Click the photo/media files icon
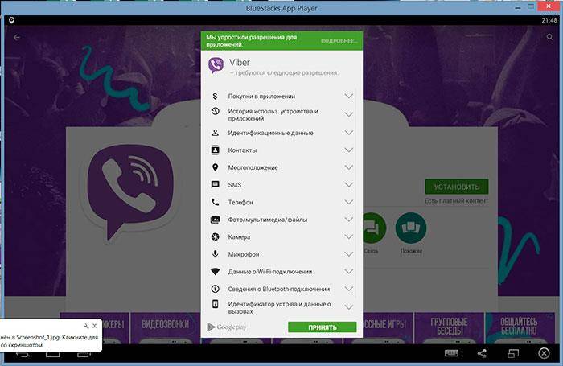563x366 pixels. click(x=215, y=219)
